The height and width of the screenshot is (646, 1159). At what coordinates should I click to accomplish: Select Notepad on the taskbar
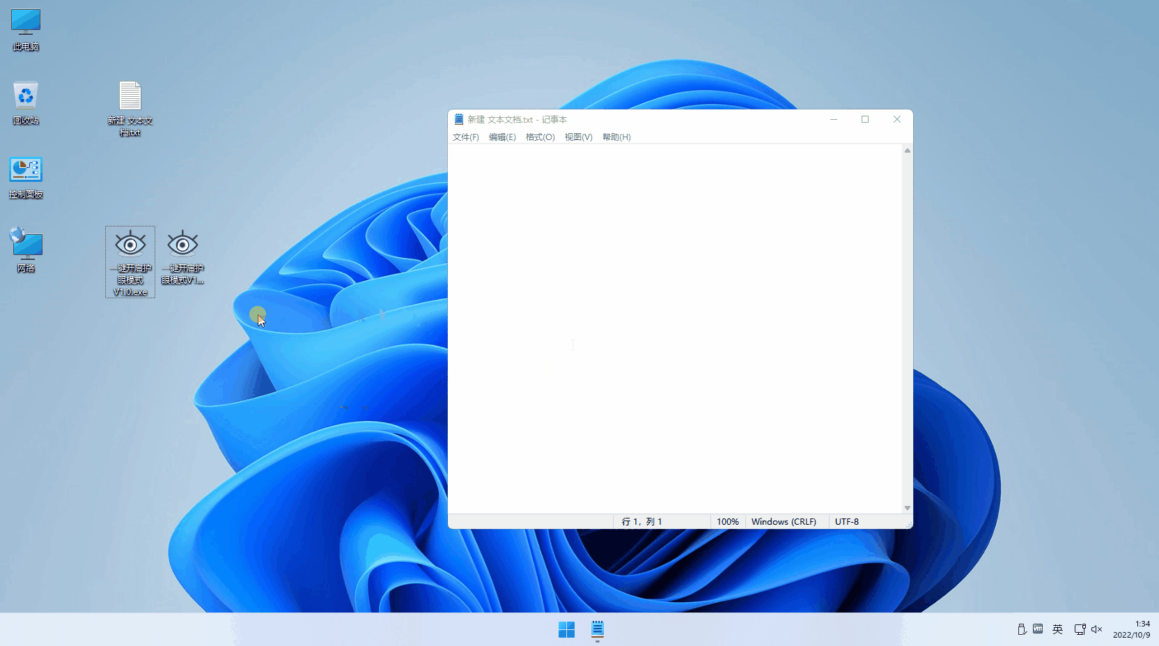tap(598, 629)
